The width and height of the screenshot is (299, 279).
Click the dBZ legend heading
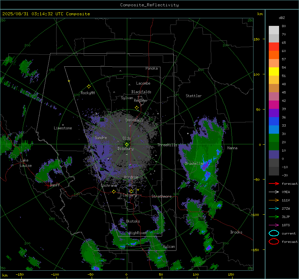282,18
